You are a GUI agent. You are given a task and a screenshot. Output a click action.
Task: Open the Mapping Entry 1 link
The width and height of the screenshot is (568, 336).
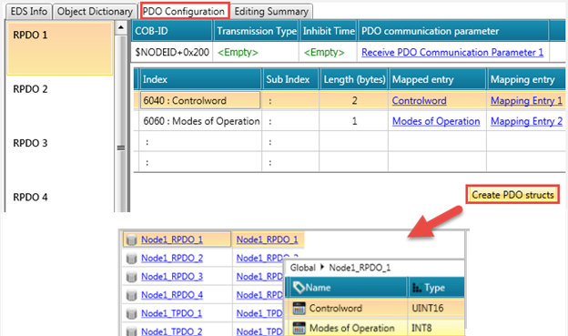pyautogui.click(x=526, y=100)
